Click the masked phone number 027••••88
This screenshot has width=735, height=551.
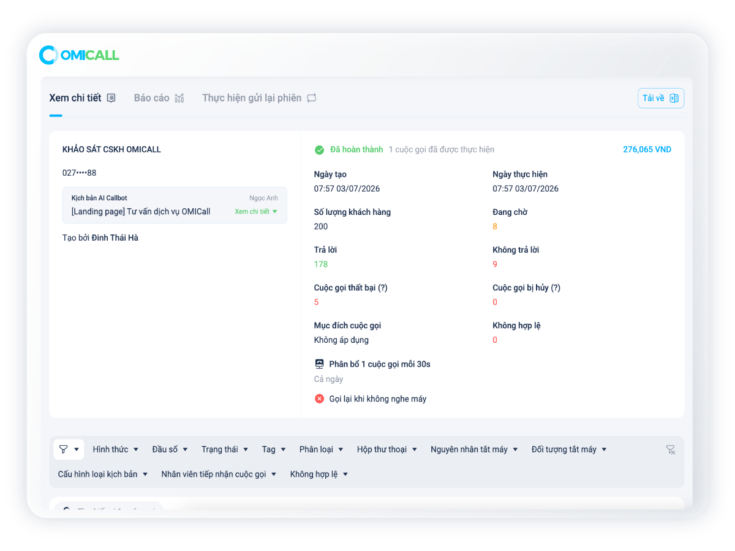click(x=80, y=173)
